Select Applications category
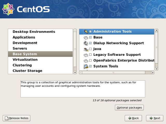Viewport: 166px width, 124px height. point(40,37)
